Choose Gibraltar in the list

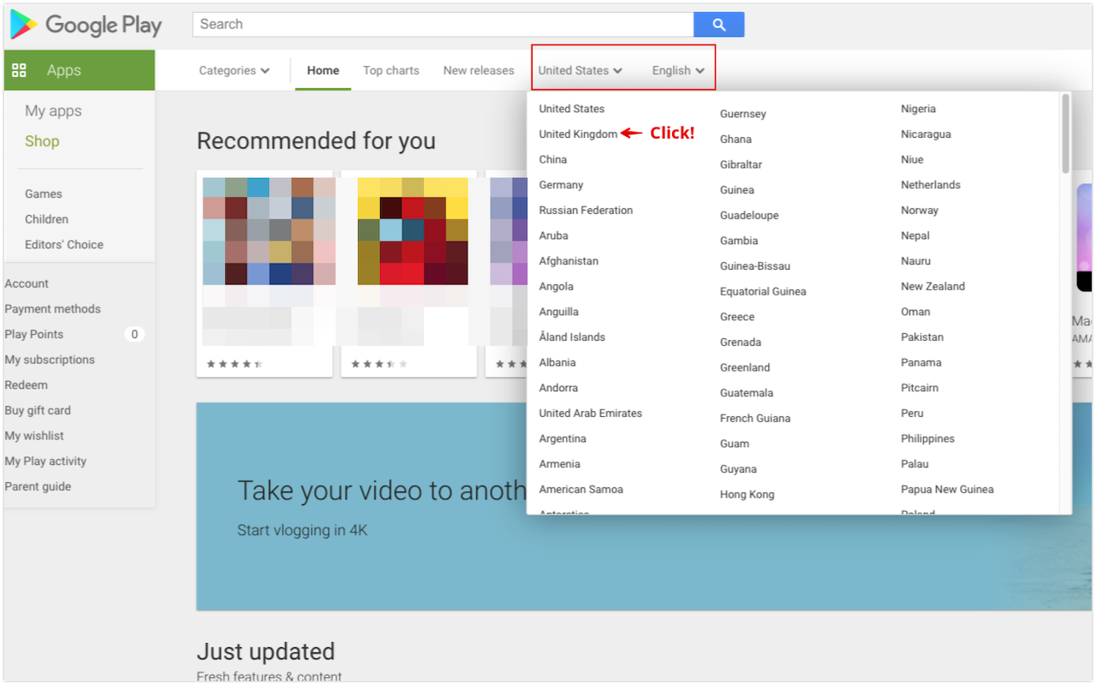point(741,164)
